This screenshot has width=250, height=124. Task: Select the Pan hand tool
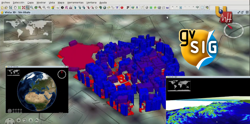15,8
